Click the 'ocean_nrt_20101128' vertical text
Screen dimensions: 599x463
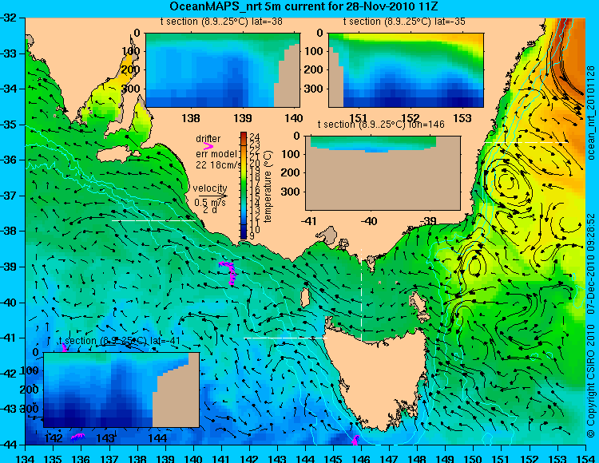(x=590, y=113)
